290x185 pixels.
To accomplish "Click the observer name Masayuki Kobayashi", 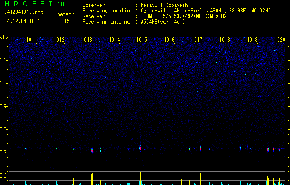I will (166, 5).
